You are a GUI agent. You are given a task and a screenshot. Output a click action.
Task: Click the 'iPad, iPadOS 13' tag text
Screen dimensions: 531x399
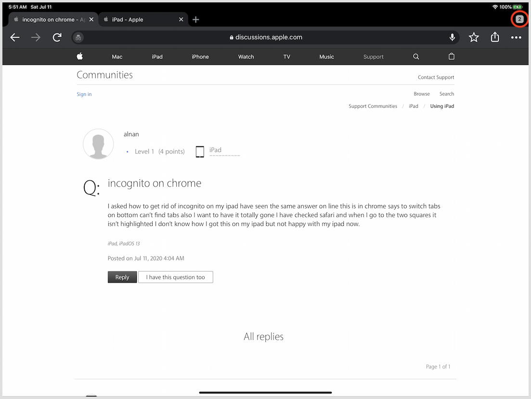tap(124, 244)
